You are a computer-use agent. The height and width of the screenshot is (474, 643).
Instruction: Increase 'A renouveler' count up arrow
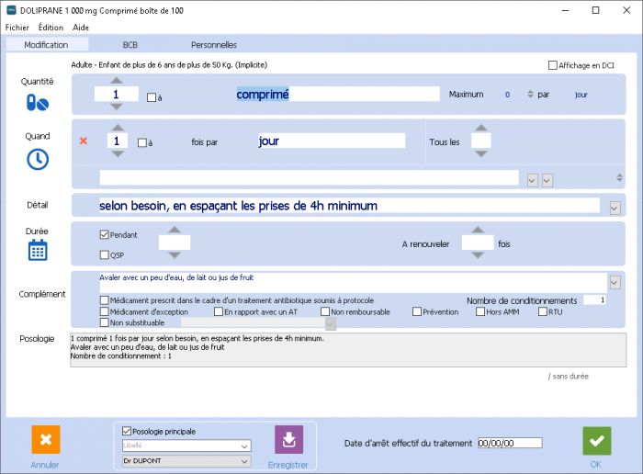(478, 230)
